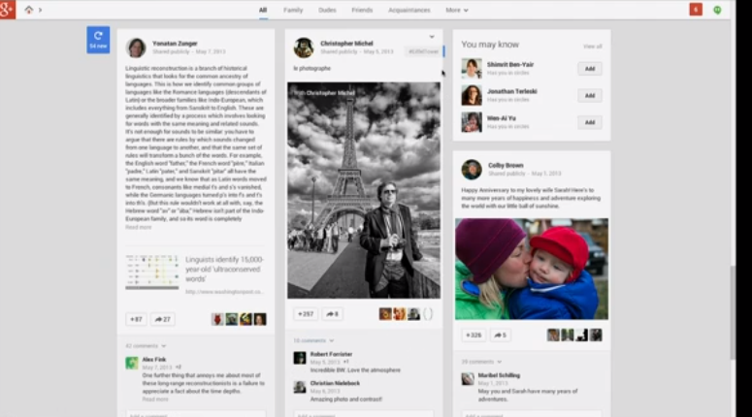Screen dimensions: 752x417
Task: Plus-one the photo with +257 button
Action: coord(305,314)
